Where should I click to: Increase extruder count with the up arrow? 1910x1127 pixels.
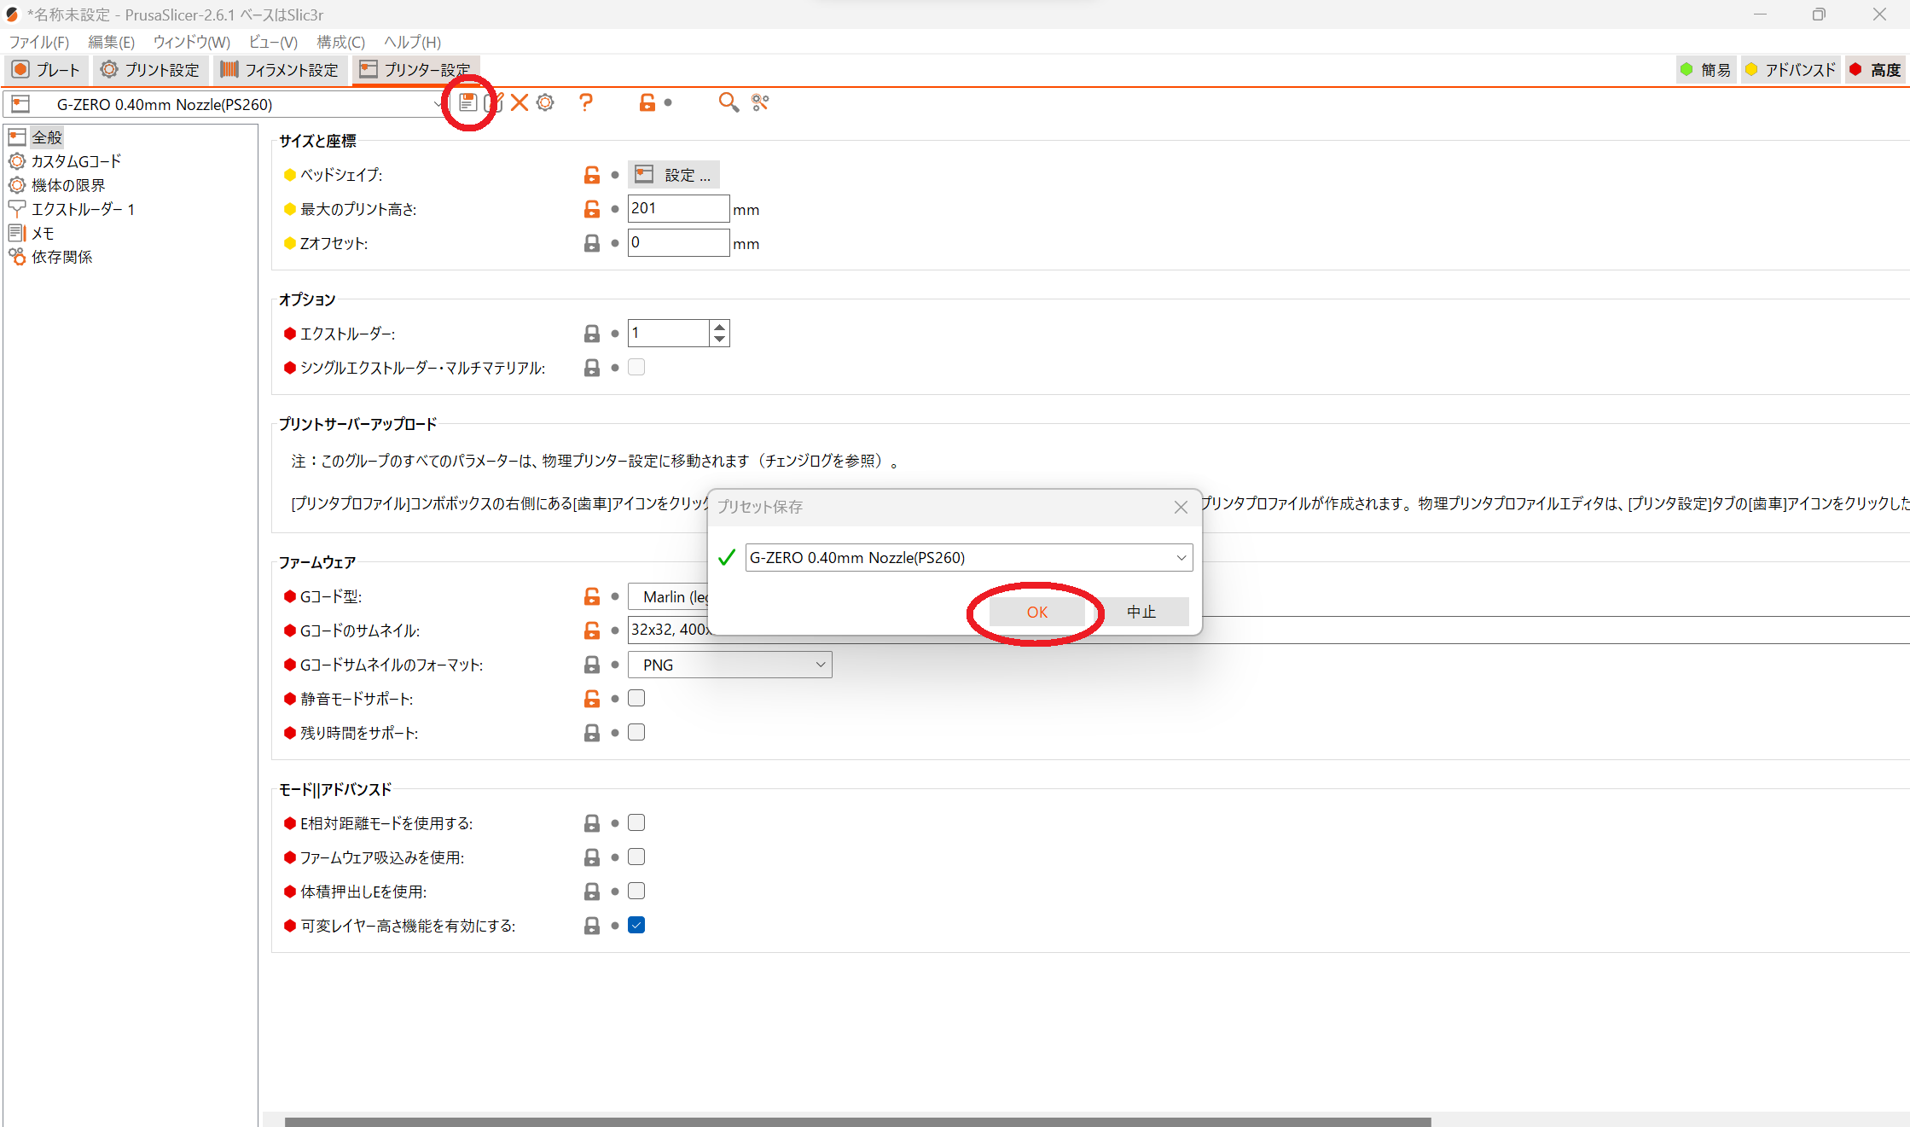point(719,327)
